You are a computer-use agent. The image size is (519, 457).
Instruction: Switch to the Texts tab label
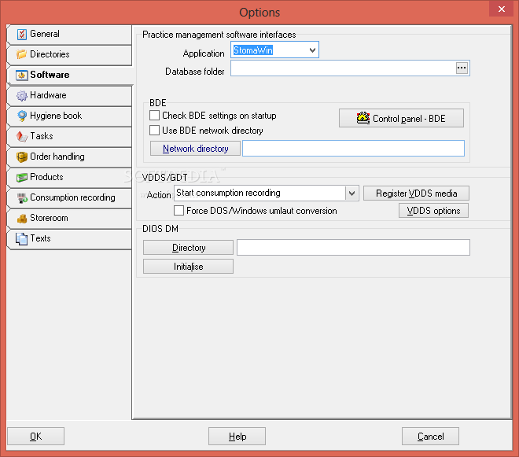(40, 238)
